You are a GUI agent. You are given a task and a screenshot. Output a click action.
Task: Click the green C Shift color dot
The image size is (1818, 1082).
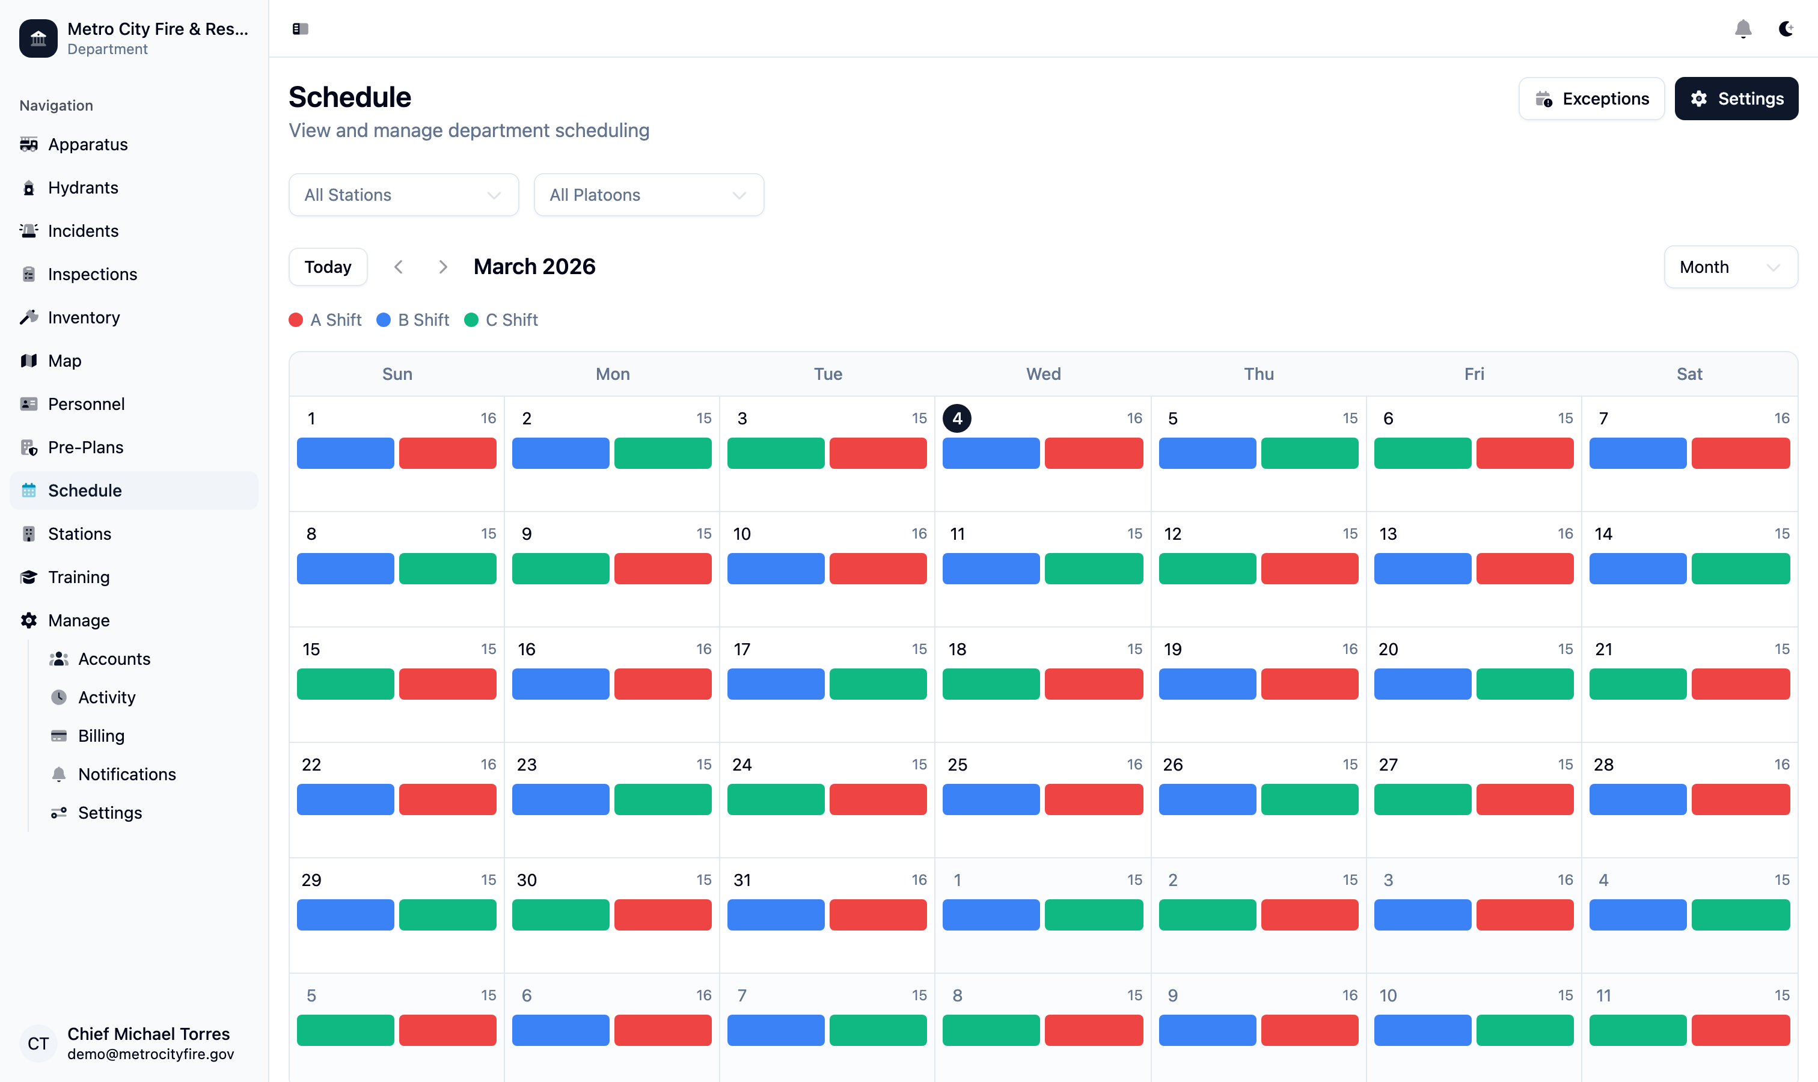[x=472, y=319]
